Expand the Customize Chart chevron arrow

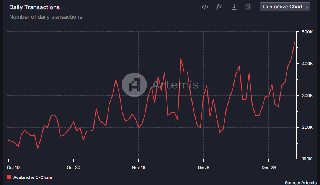coord(307,7)
